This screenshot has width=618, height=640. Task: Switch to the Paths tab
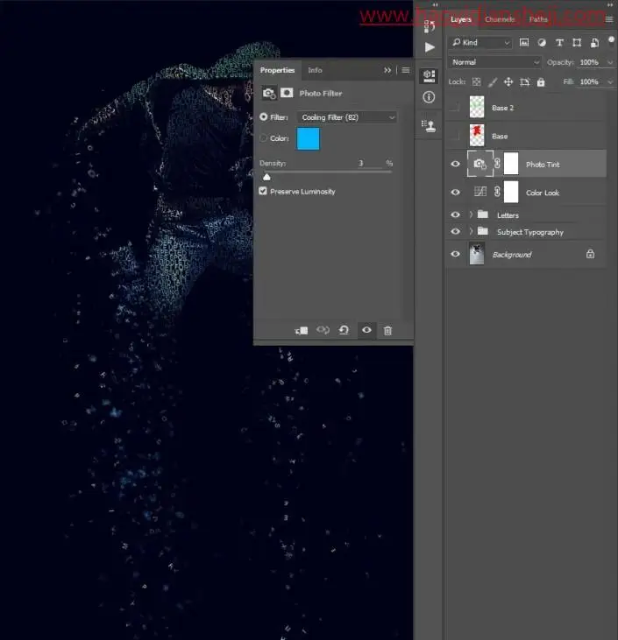538,19
